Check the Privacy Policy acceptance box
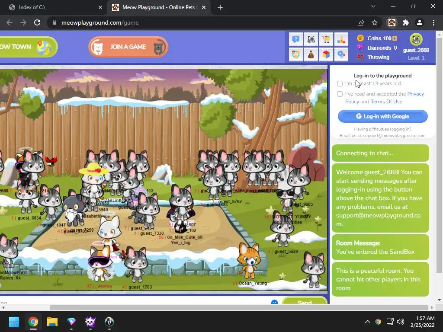The height and width of the screenshot is (332, 443). click(x=340, y=94)
